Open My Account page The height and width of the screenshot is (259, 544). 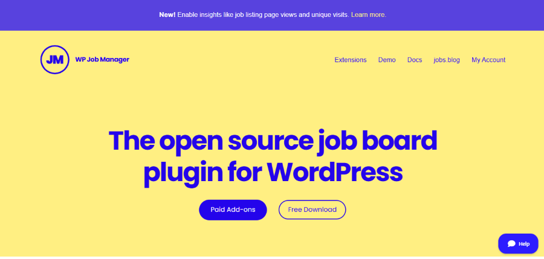click(488, 60)
